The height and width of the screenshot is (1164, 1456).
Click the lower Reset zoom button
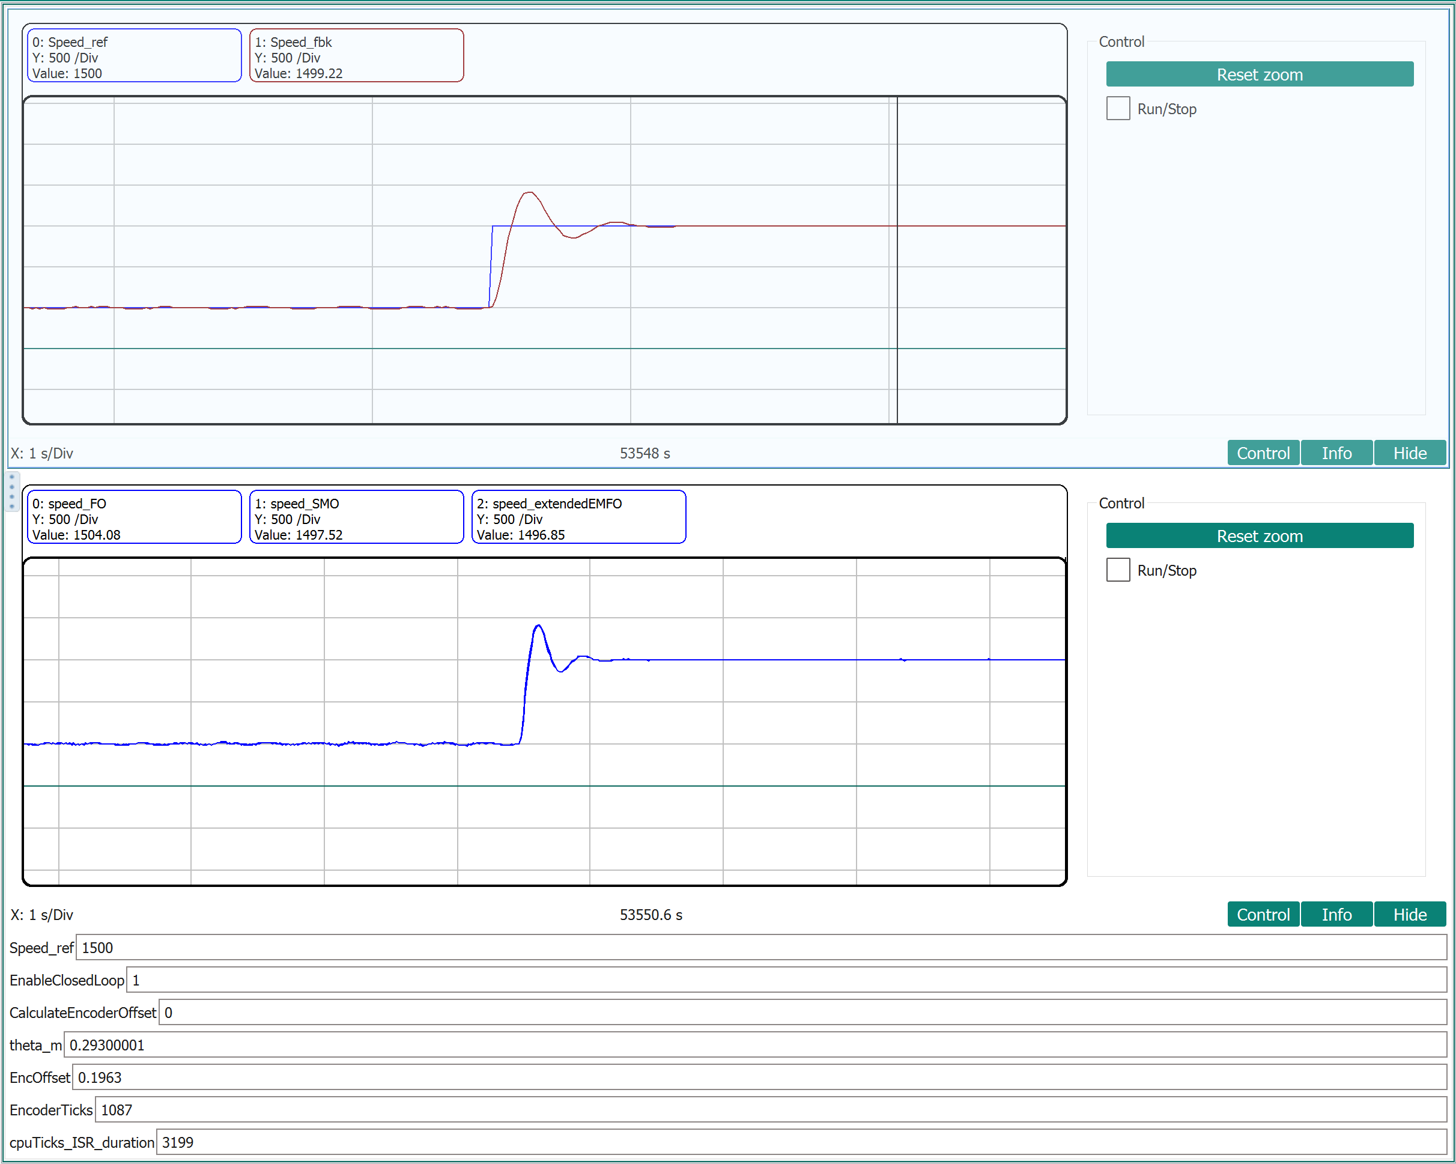tap(1259, 535)
